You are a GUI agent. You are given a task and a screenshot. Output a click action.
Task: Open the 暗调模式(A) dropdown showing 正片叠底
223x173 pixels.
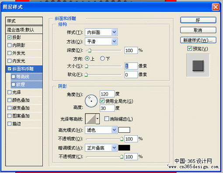pos(101,148)
